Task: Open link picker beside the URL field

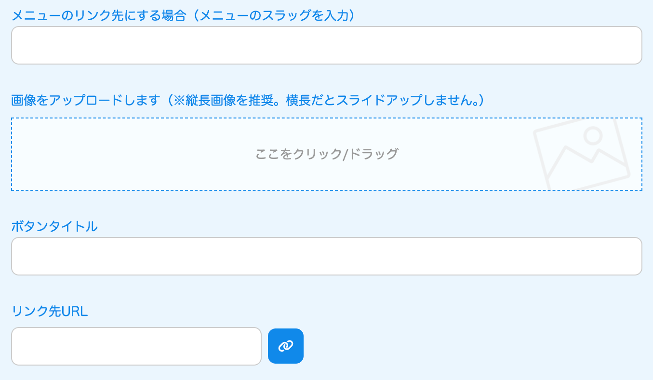Action: [286, 346]
